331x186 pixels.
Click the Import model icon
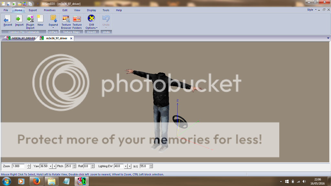pos(19,21)
